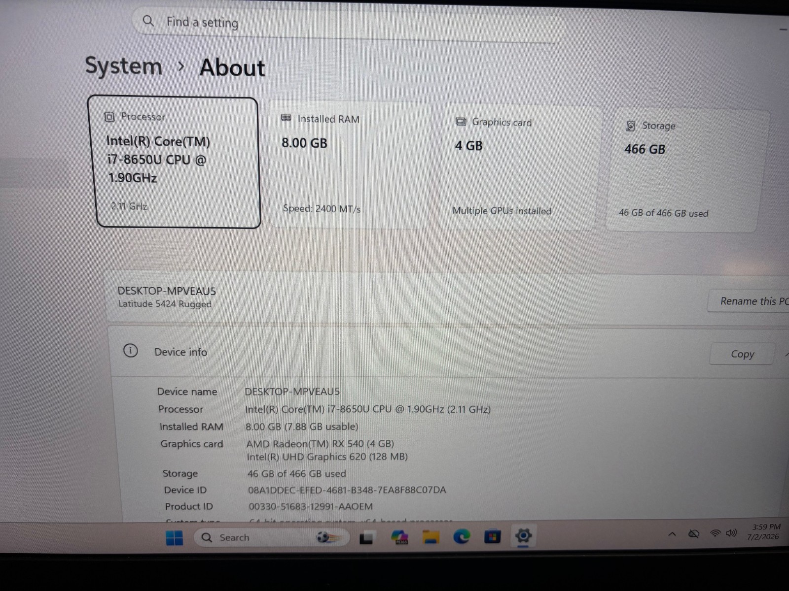This screenshot has height=591, width=789.
Task: Select the Product ID value 00330-51683-12991-AAOEM
Action: click(311, 506)
